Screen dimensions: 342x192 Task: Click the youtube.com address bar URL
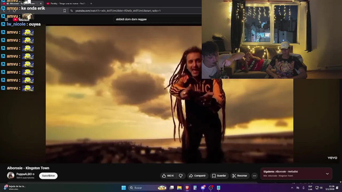pos(118,11)
